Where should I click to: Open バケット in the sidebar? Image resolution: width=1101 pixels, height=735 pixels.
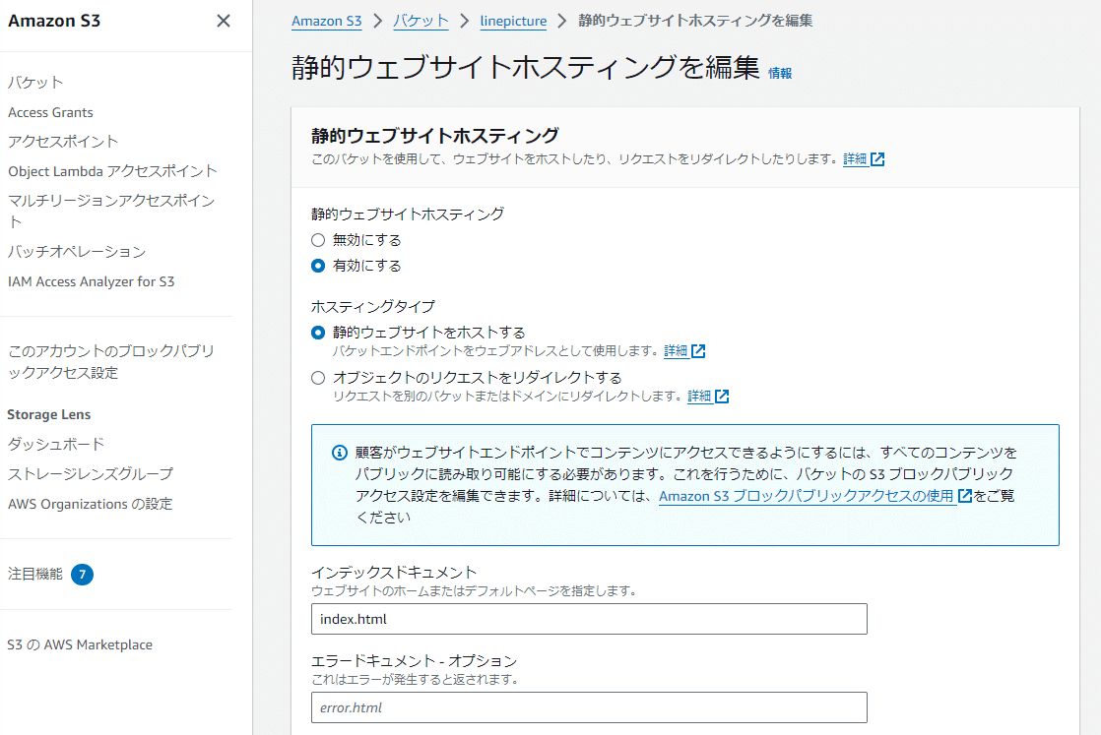coord(35,82)
